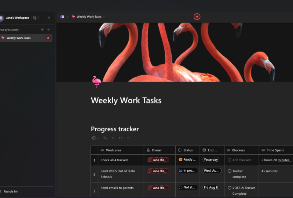Click the calendar icon in End header
This screenshot has width=293, height=198.
point(204,150)
